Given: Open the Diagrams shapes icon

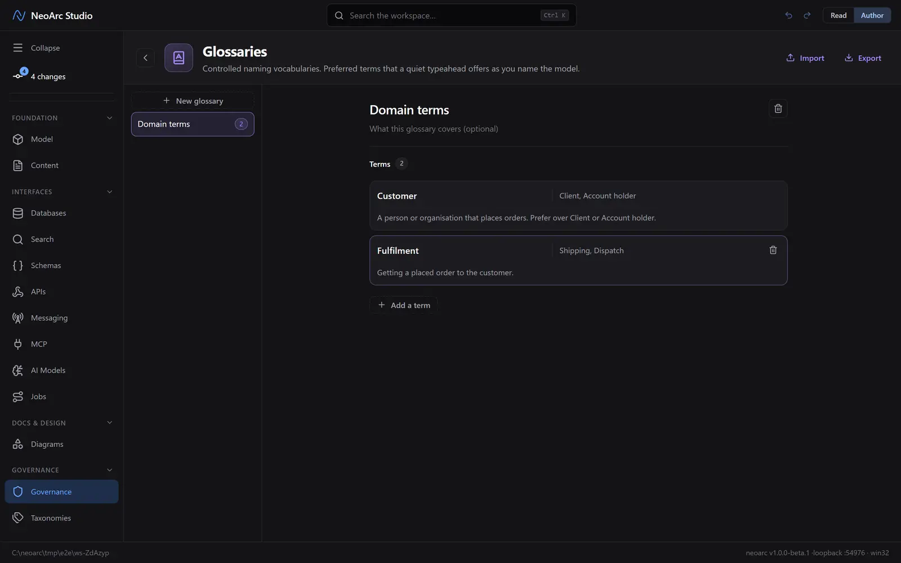Looking at the screenshot, I should coord(18,444).
